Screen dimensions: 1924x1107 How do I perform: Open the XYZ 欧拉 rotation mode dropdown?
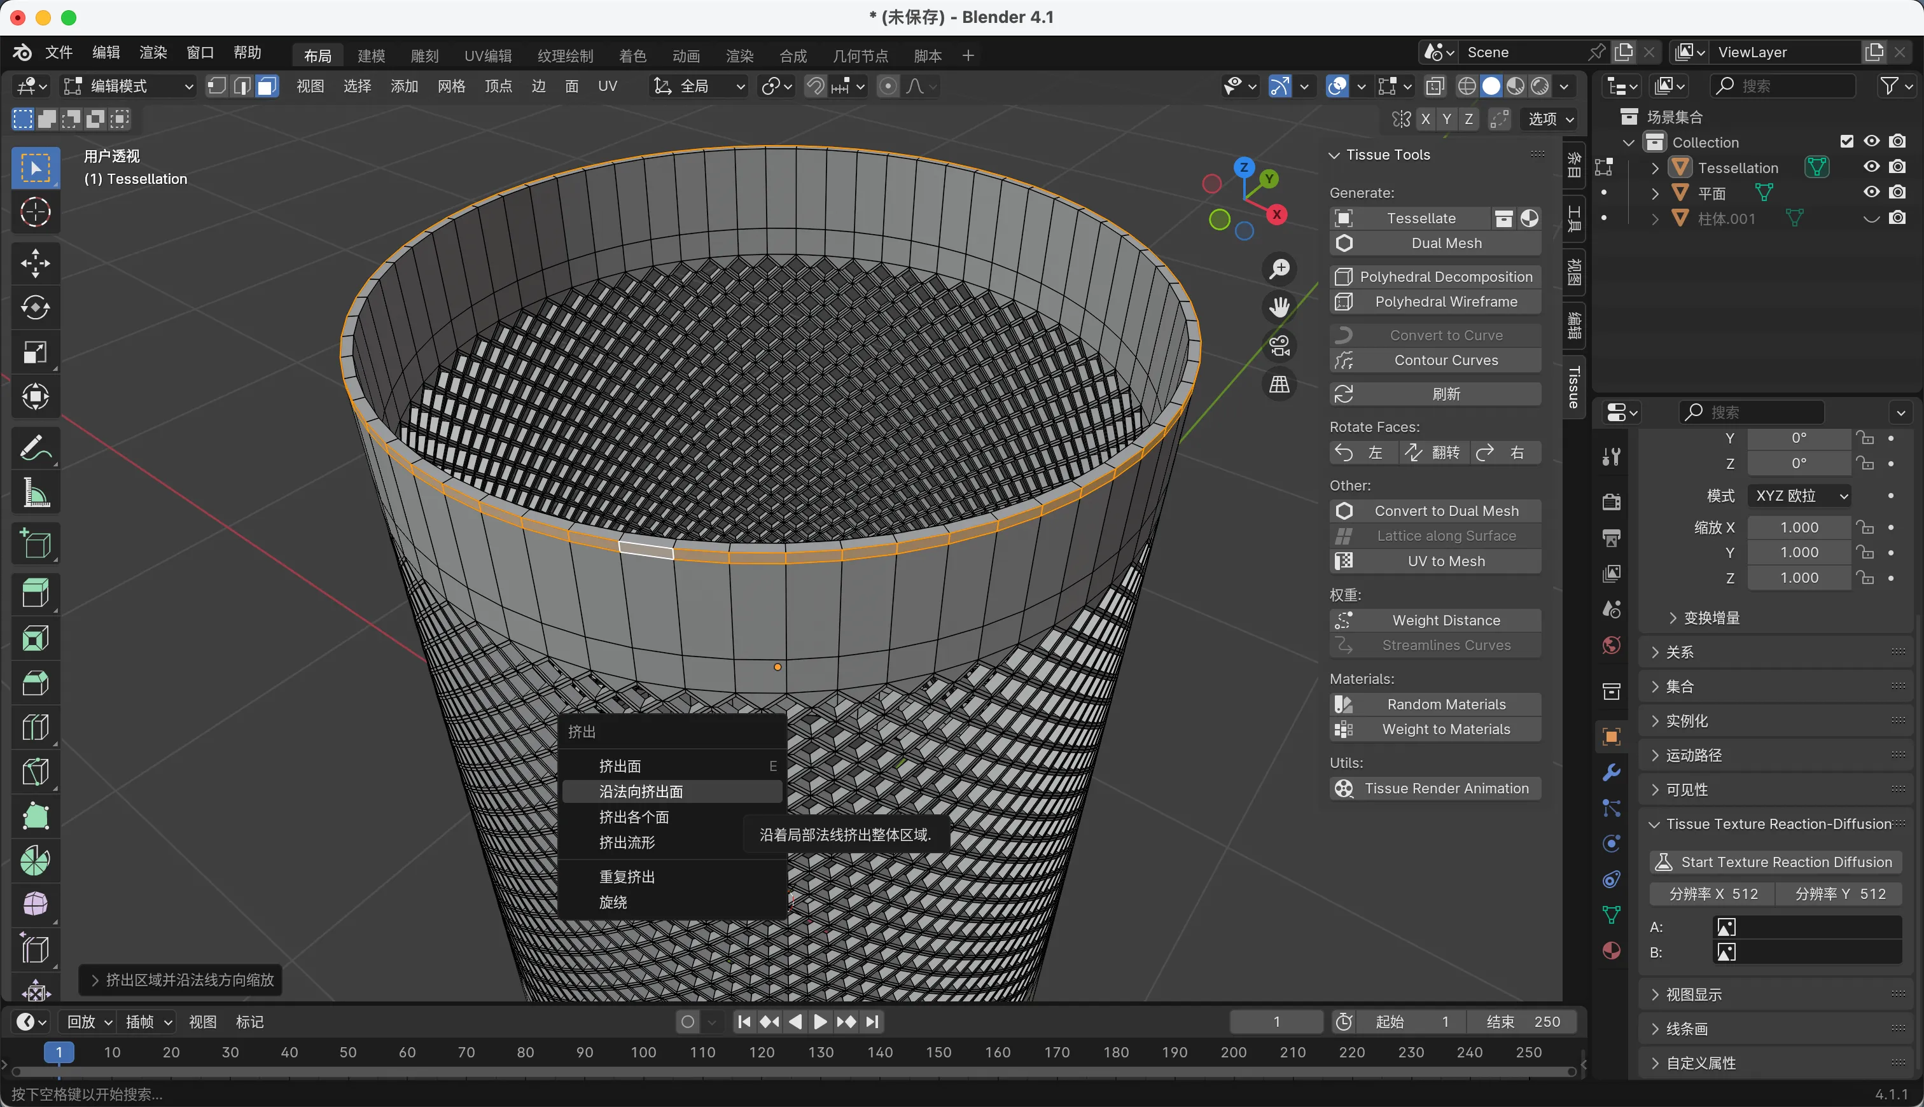coord(1799,496)
